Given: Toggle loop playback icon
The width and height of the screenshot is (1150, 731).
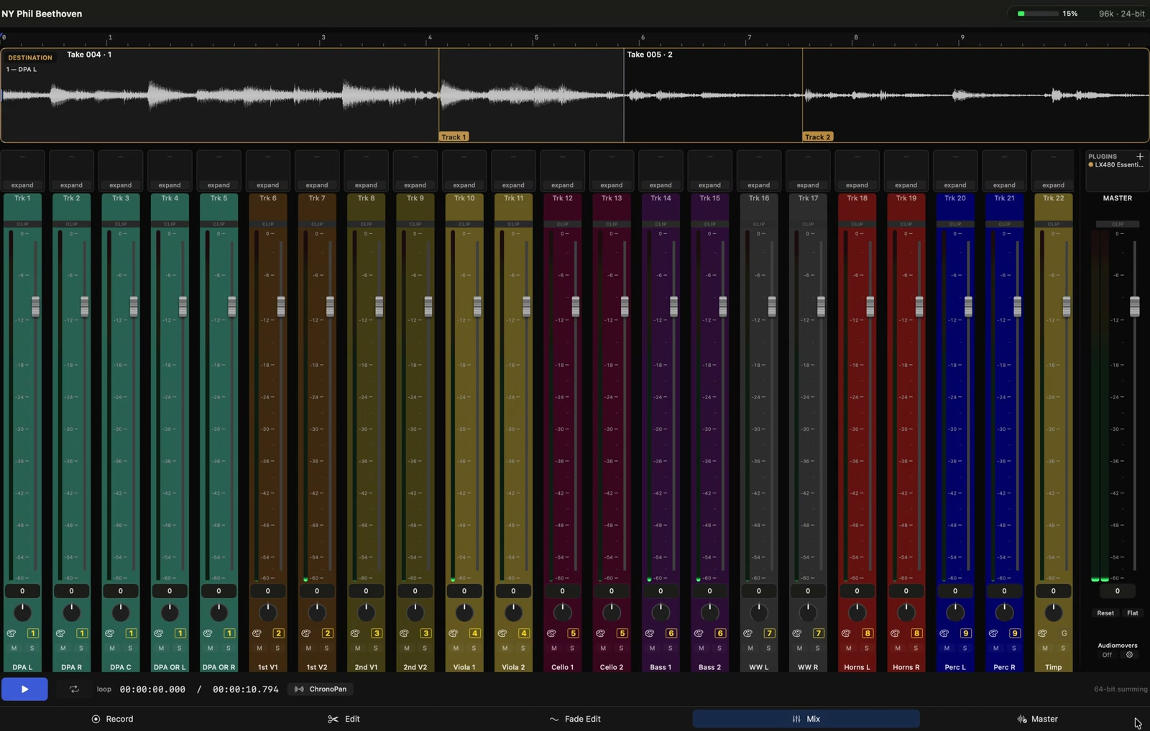Looking at the screenshot, I should click(x=74, y=689).
